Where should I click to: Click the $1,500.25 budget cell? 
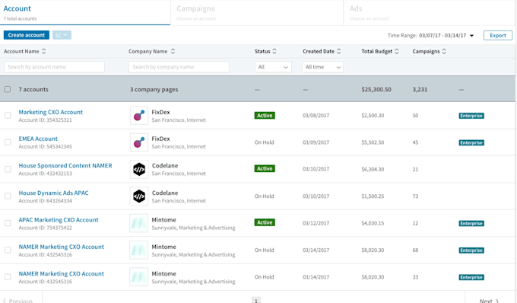tap(373, 196)
